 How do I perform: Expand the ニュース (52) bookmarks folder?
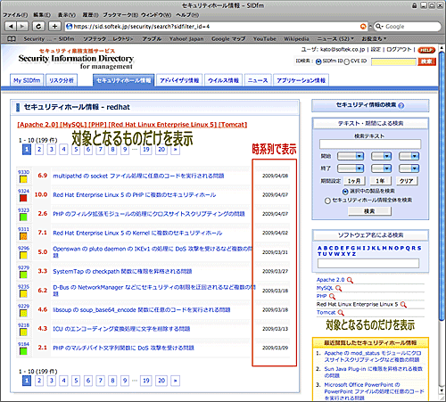click(x=335, y=39)
